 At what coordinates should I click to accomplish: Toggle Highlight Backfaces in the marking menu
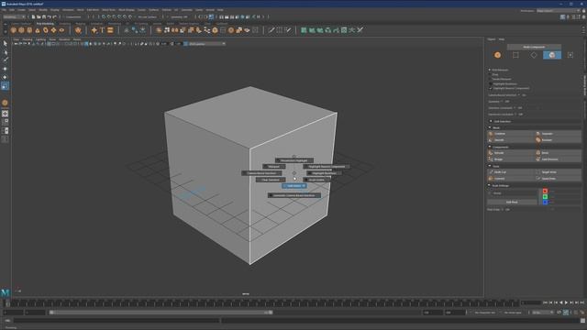(x=324, y=173)
